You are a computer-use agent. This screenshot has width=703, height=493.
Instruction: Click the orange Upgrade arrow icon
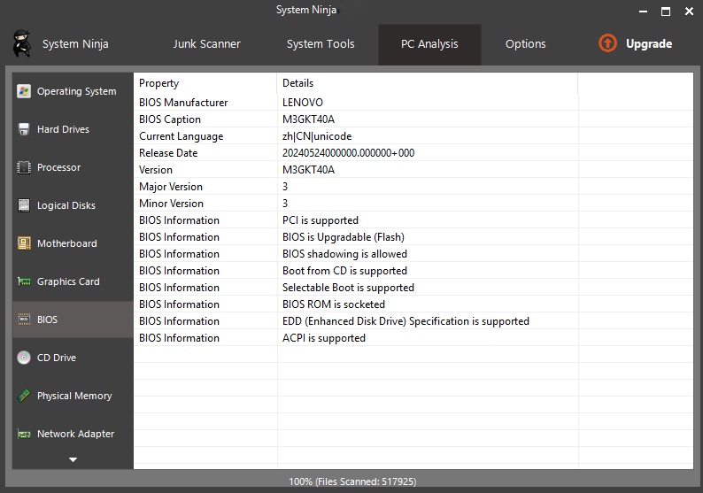click(607, 43)
